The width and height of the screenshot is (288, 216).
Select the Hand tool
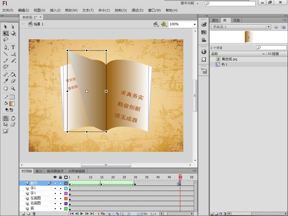(x=6, y=88)
